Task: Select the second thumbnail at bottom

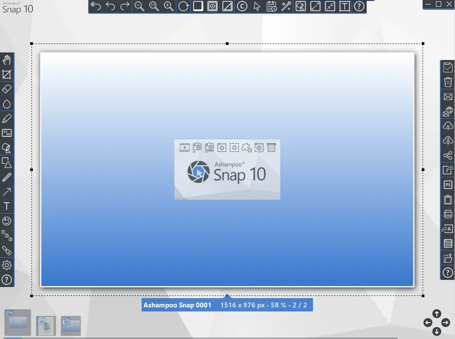Action: [x=46, y=326]
